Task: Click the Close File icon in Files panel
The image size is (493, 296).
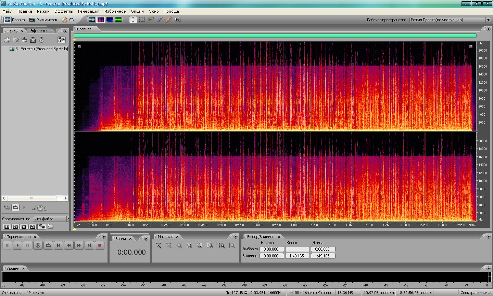Action: click(x=16, y=40)
